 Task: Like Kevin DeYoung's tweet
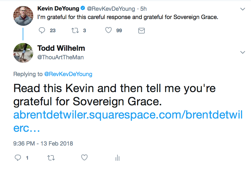tap(108, 30)
